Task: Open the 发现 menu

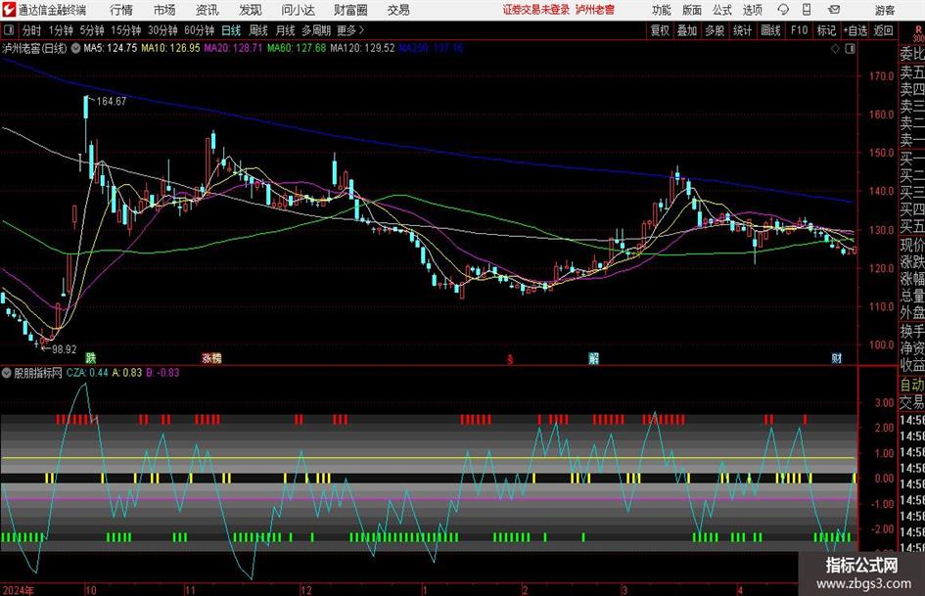Action: (251, 10)
